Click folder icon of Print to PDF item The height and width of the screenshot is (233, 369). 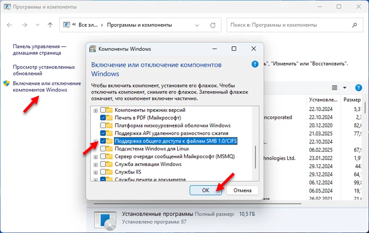109,118
